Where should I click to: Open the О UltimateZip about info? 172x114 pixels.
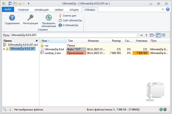coord(69,25)
